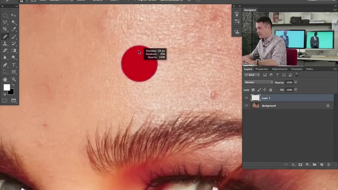338x190 pixels.
Task: Filter for type layers
Action: pos(277,75)
